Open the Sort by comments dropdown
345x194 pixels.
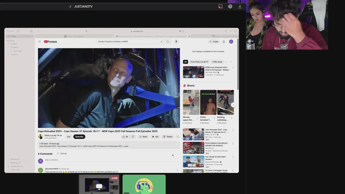point(62,154)
